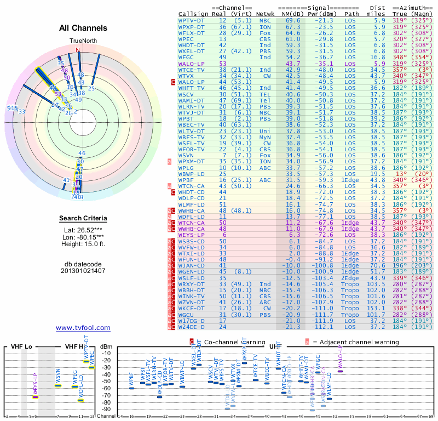This screenshot has height=421, width=438.
Task: Select the WHFT-TV callsign
Action: [x=191, y=88]
